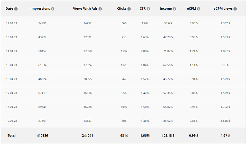The width and height of the screenshot is (246, 144).
Task: Click the 14.04.21 date cell
Action: [x=11, y=51]
